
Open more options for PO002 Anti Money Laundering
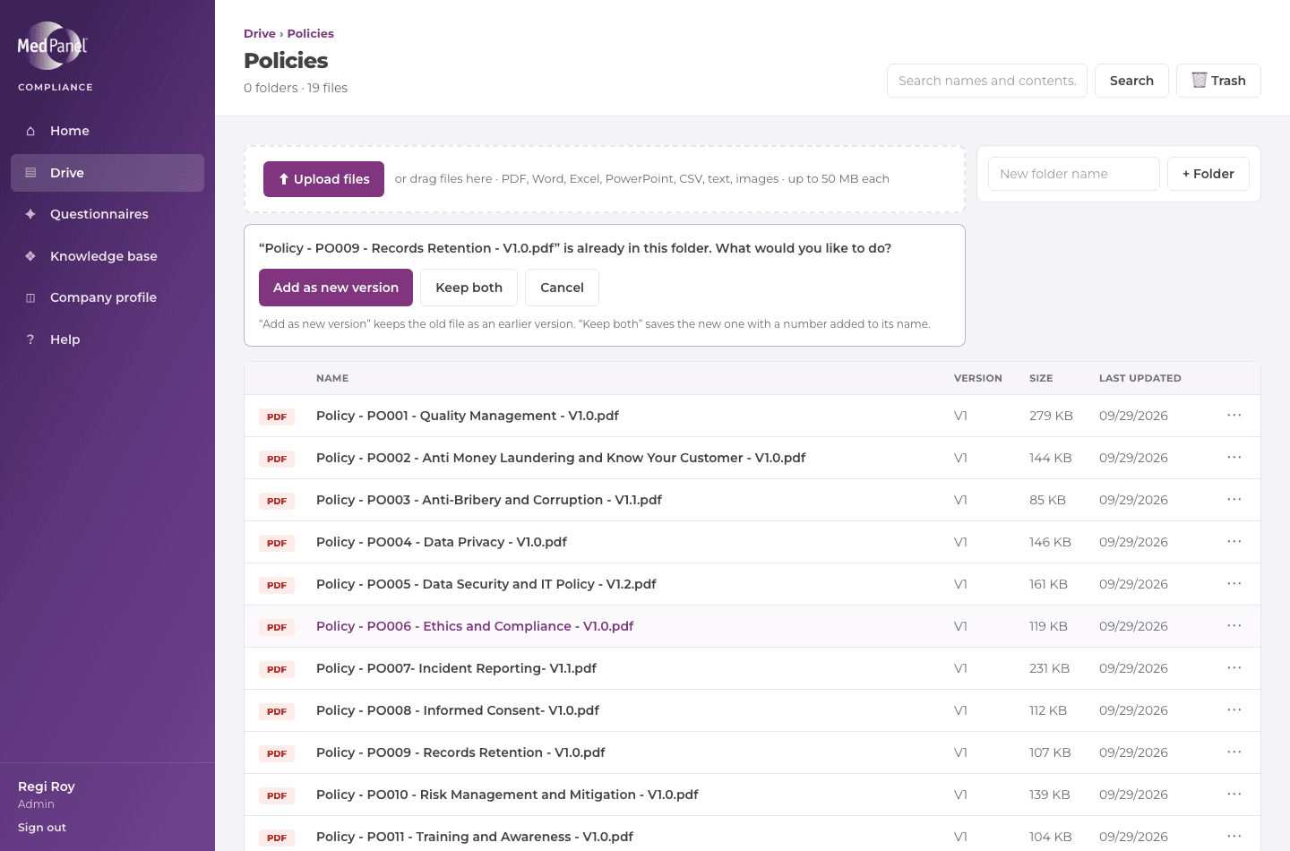tap(1234, 457)
